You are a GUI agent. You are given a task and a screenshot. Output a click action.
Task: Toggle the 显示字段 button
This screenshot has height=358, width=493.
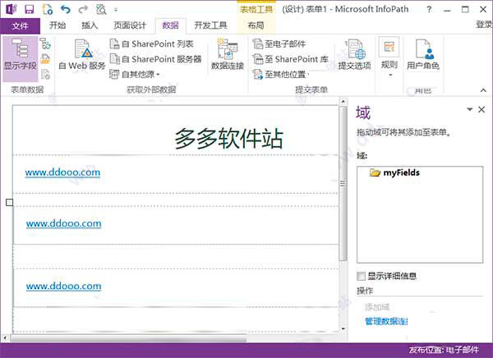pyautogui.click(x=21, y=58)
